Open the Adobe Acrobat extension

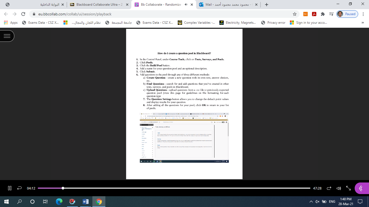point(314,14)
